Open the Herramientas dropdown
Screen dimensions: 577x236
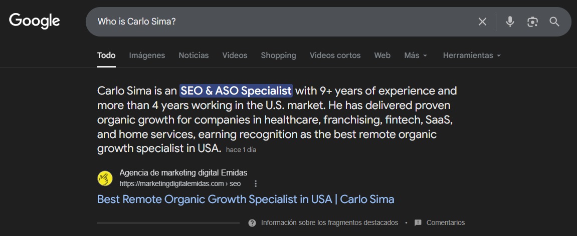[472, 55]
